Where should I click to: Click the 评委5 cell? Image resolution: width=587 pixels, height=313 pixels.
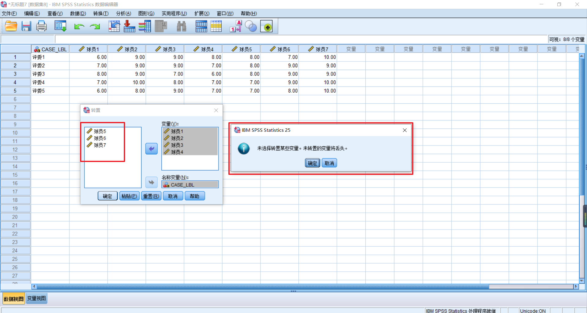point(50,91)
